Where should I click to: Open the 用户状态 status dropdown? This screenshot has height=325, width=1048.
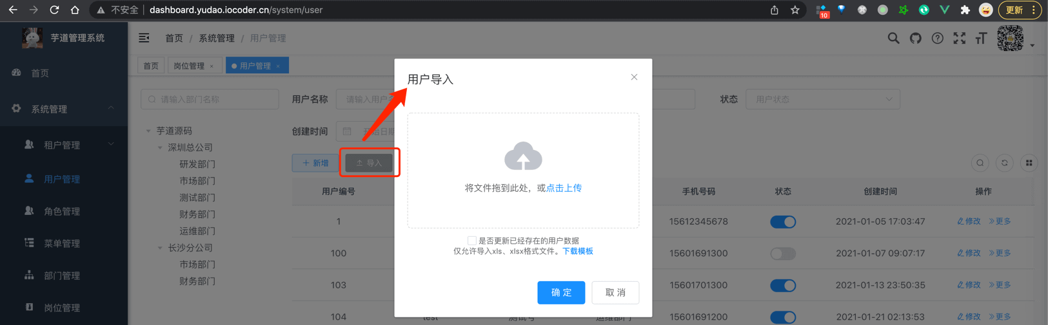coord(822,99)
